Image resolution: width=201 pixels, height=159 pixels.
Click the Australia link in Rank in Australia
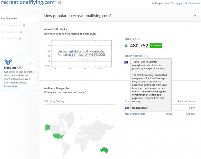[137, 56]
